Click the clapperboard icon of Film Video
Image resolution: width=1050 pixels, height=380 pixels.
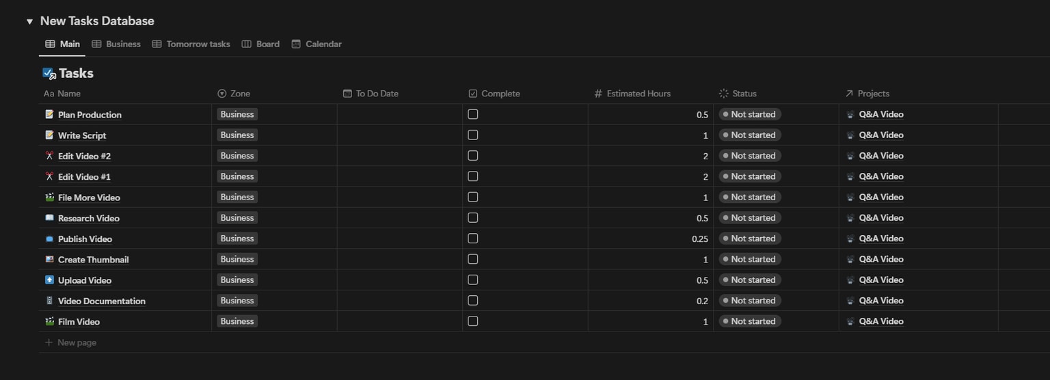pyautogui.click(x=49, y=321)
